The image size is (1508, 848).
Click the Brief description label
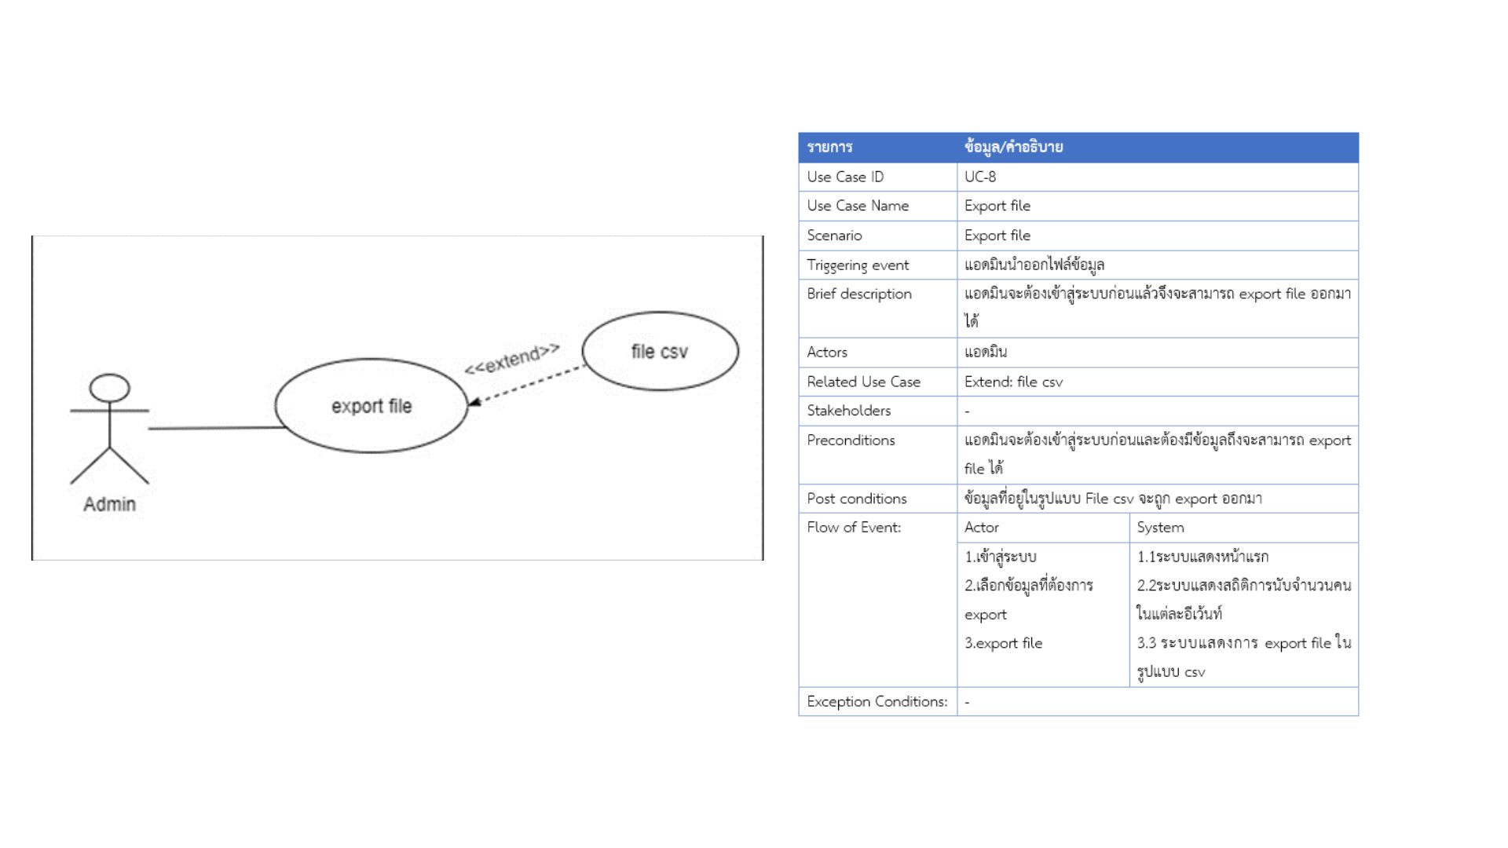tap(859, 294)
